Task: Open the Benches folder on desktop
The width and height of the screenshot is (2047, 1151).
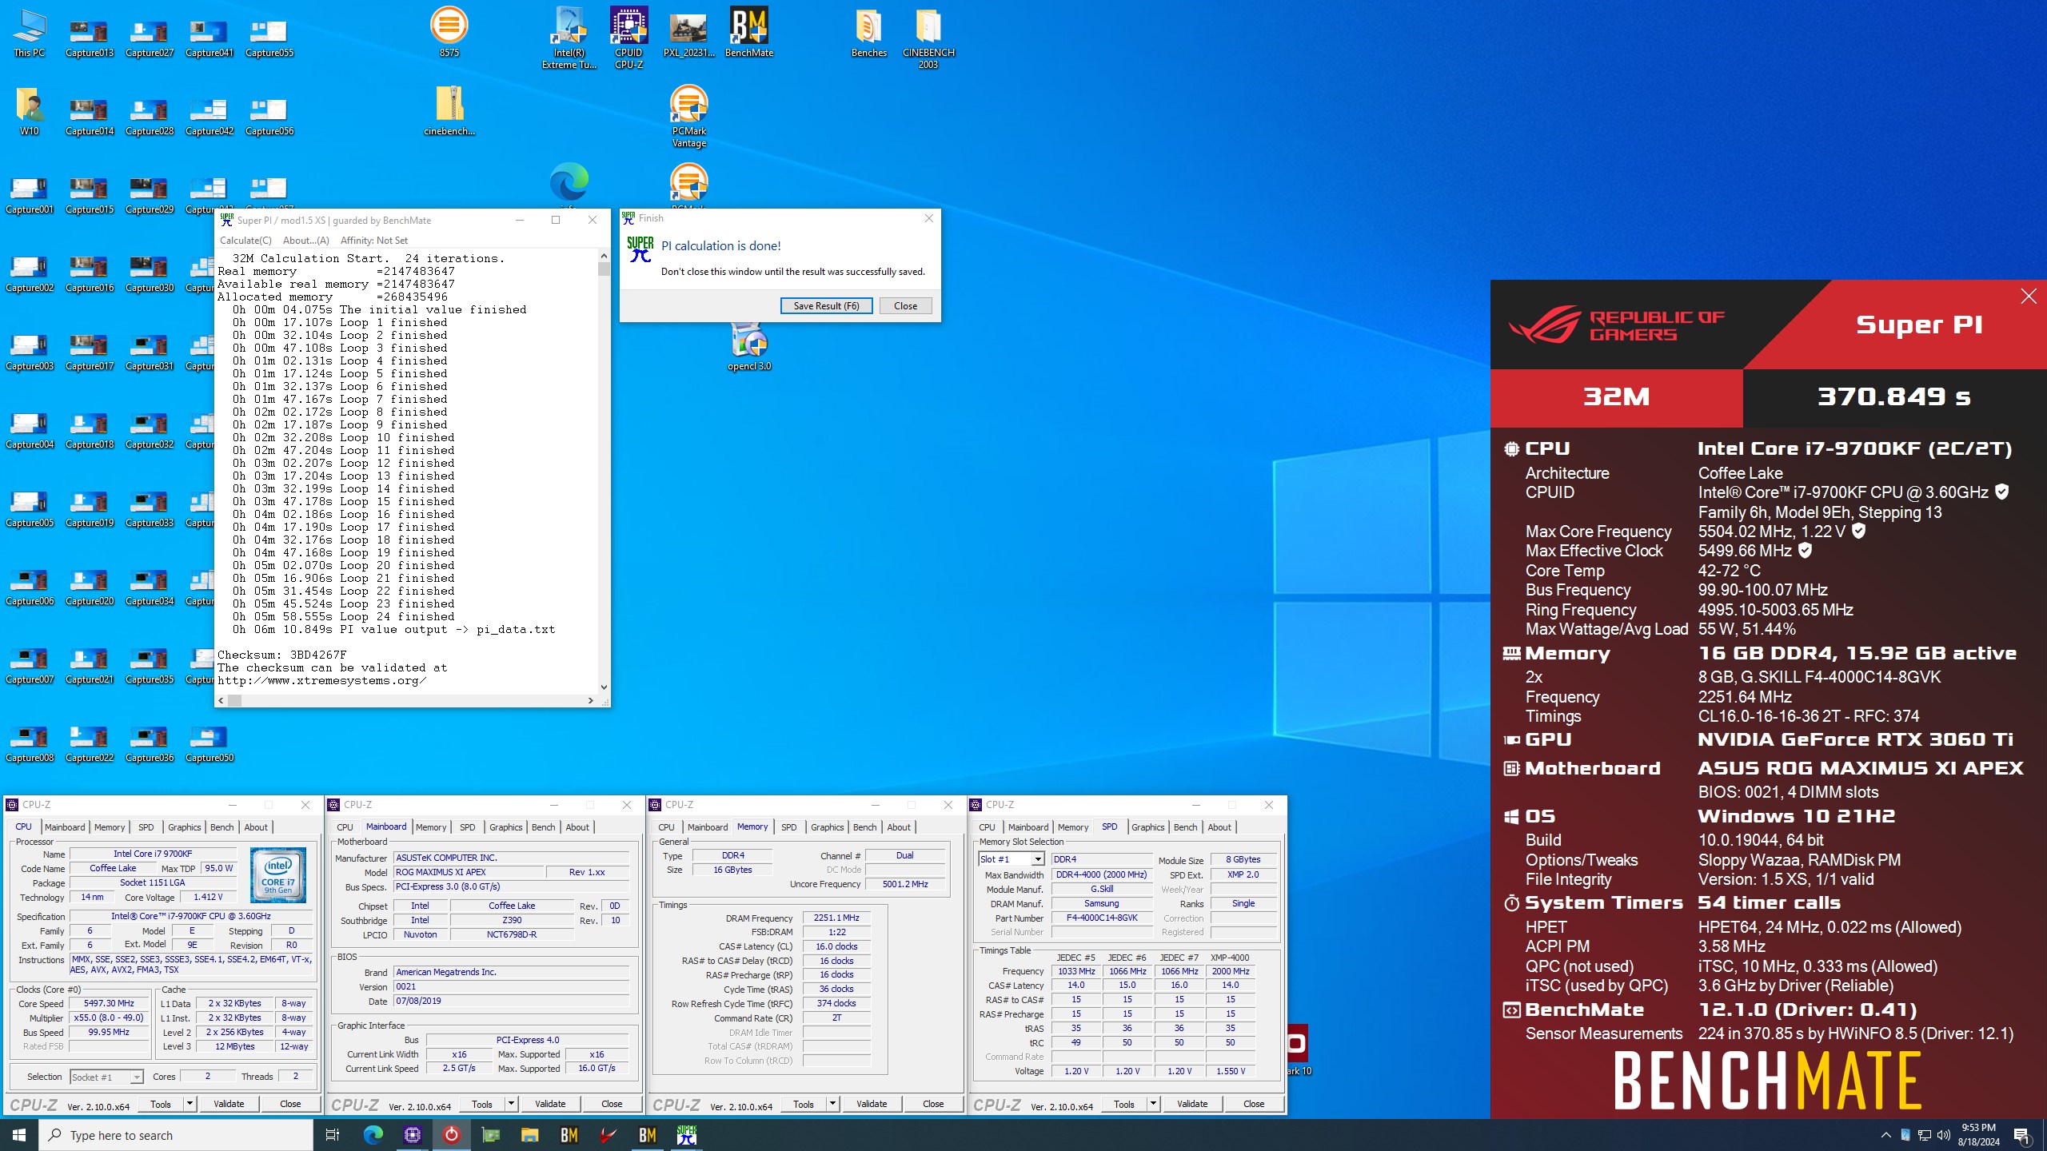Action: pyautogui.click(x=869, y=34)
